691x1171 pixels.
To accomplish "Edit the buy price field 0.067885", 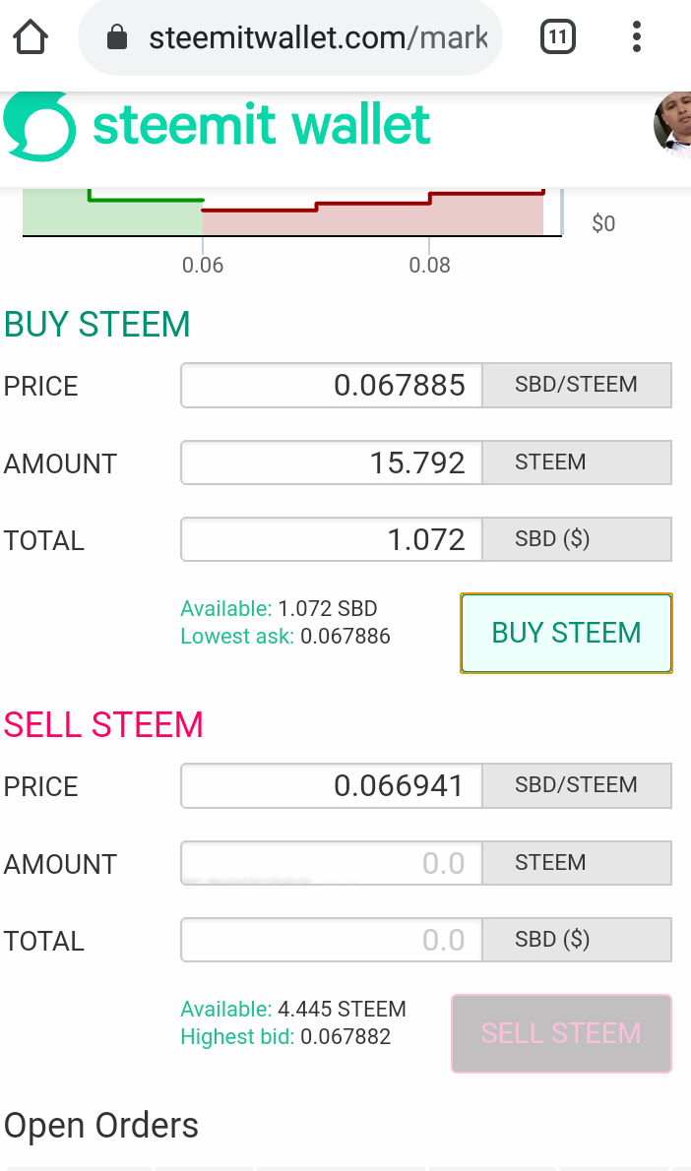I will (x=332, y=386).
